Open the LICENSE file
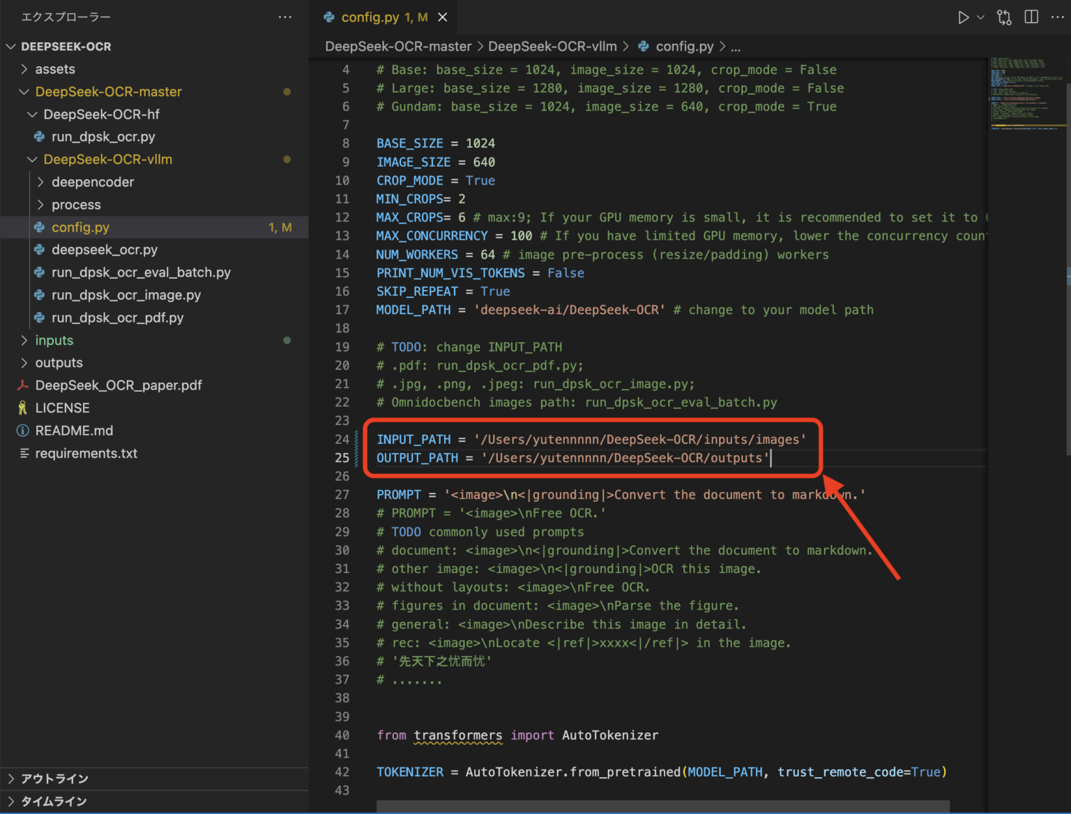This screenshot has width=1071, height=814. pyautogui.click(x=62, y=408)
